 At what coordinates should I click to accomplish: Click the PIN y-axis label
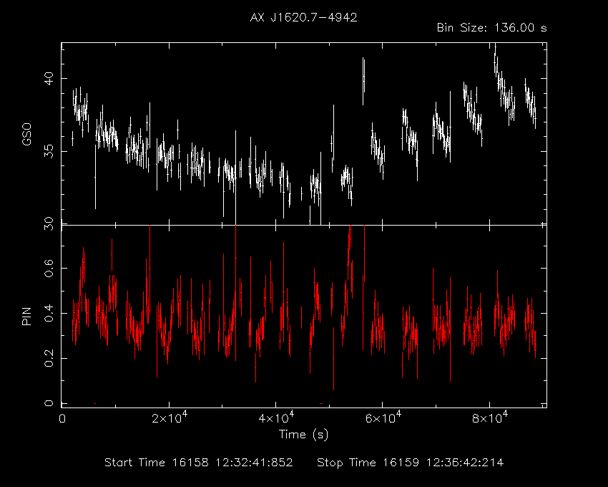pos(26,316)
